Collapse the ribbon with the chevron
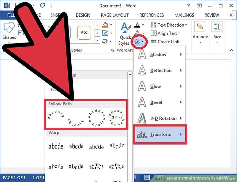The height and width of the screenshot is (182, 237). 231,50
